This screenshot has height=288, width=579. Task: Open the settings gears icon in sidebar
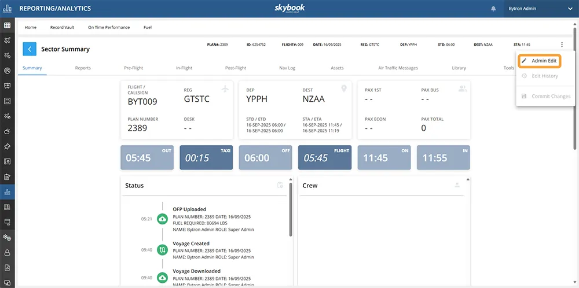(x=7, y=237)
